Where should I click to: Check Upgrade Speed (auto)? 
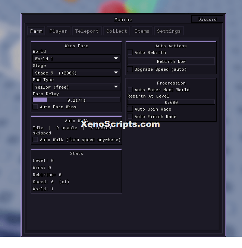[130, 69]
